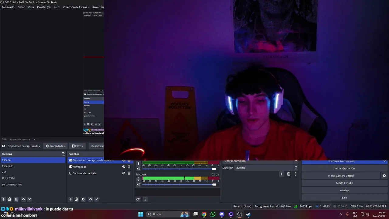Move source up in Fuentes panel
Screen dimensions: 389x219
click(x=90, y=199)
